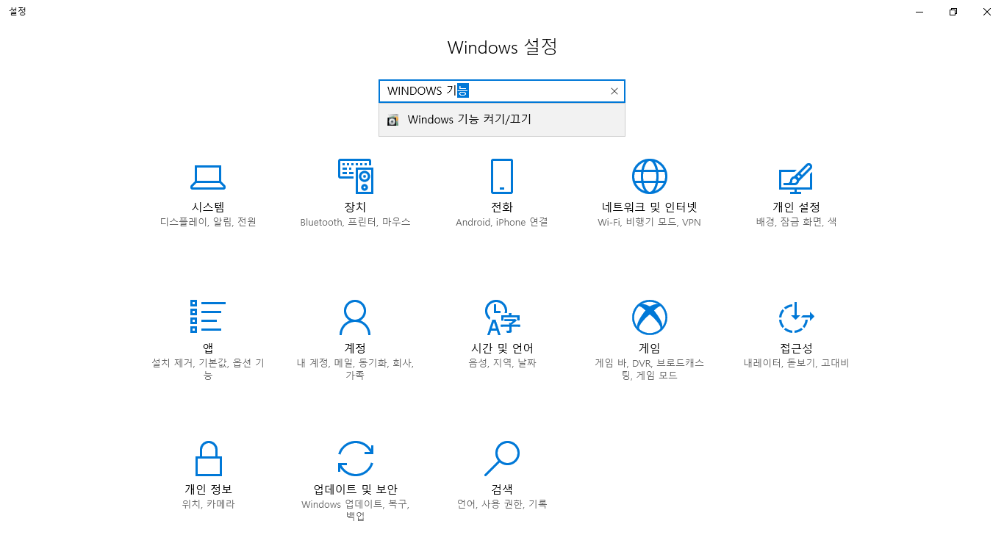
Task: Open the 개인 정보 padlock icon
Action: [x=208, y=459]
